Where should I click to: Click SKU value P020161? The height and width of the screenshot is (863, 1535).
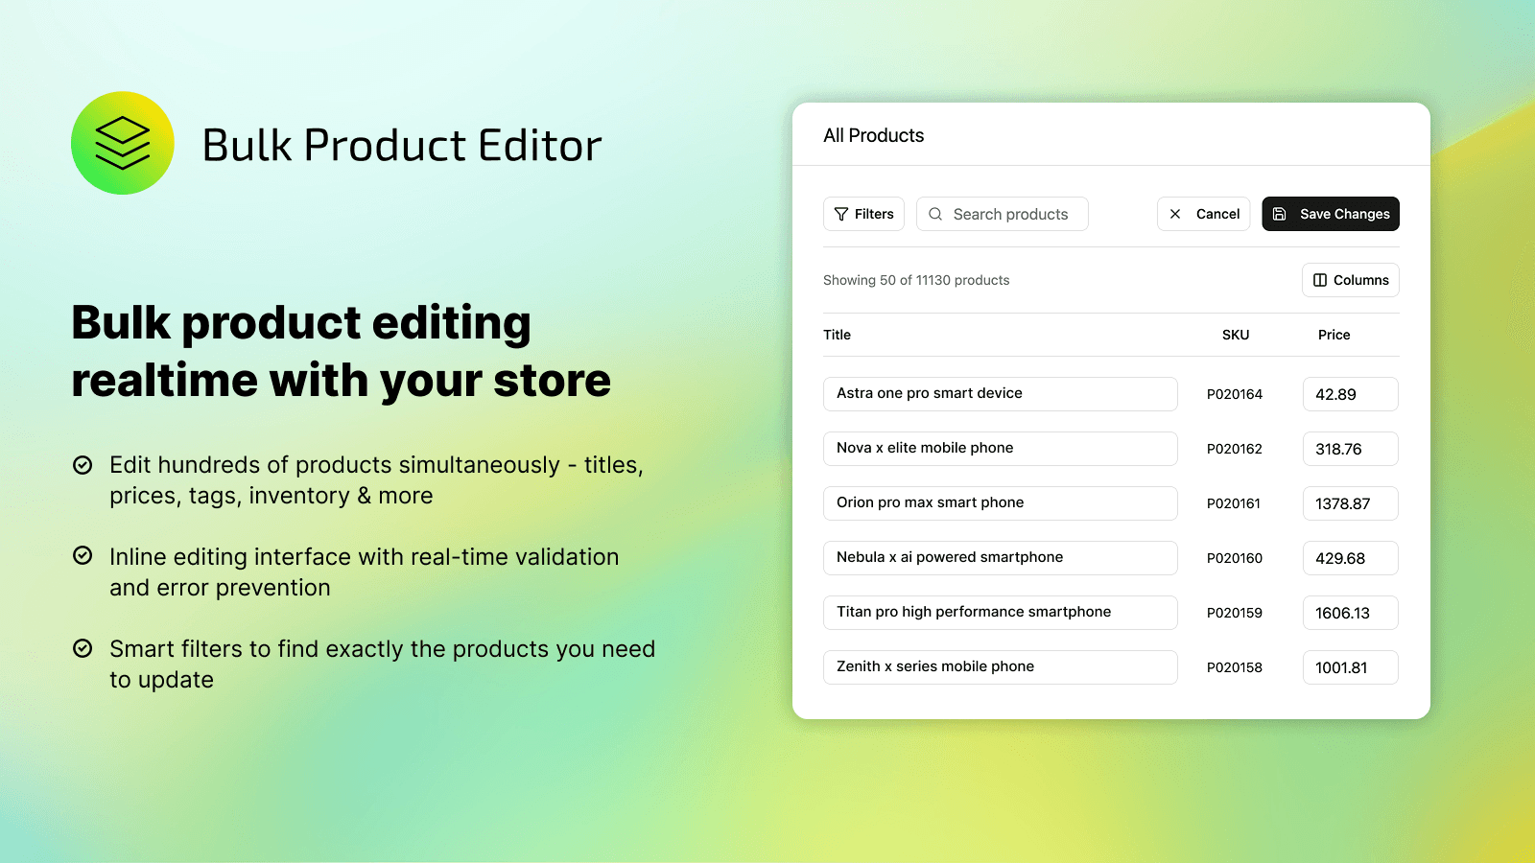point(1234,503)
